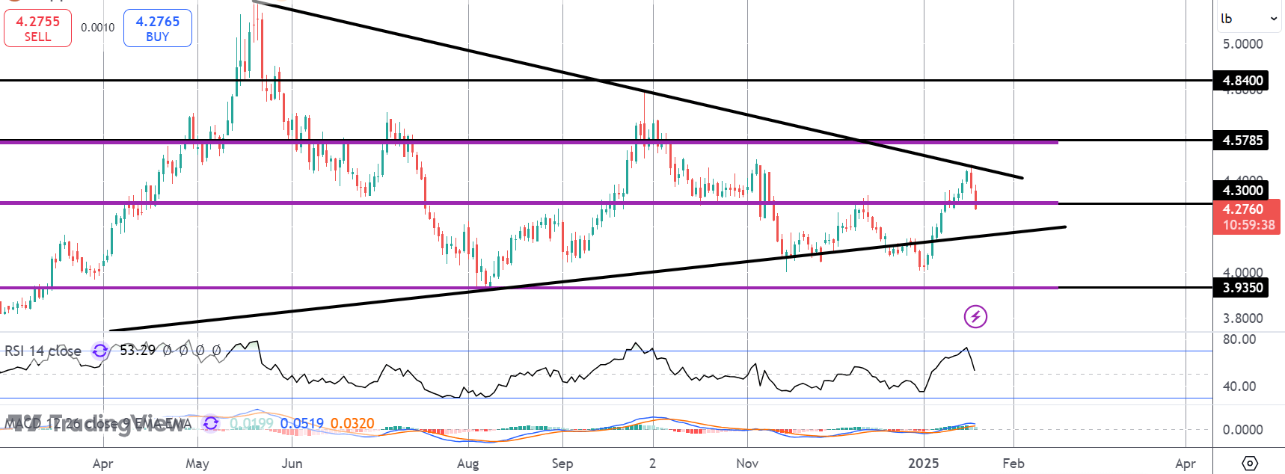Click the MACD value 0.0320
The image size is (1285, 474).
pos(352,424)
